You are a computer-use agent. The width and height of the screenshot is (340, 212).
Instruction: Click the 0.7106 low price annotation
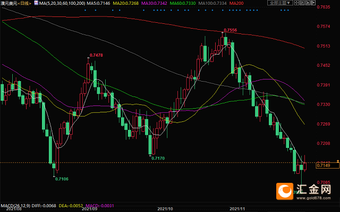click(x=62, y=179)
